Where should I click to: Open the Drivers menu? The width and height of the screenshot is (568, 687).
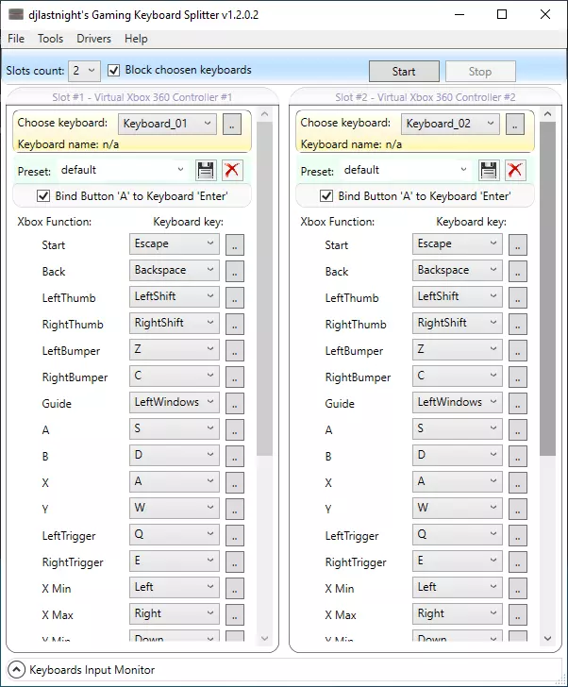(x=93, y=39)
